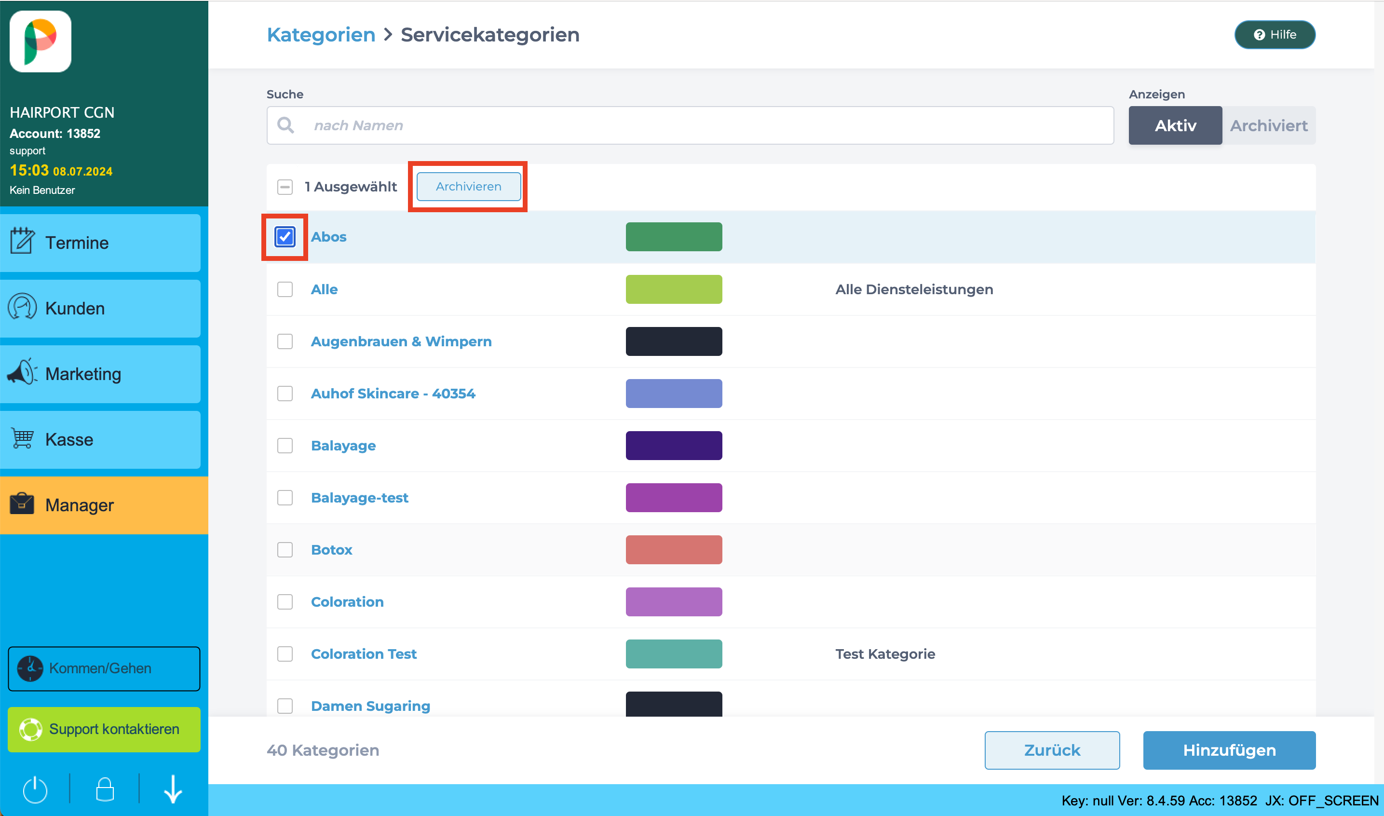
Task: Open the Abos category
Action: coord(329,237)
